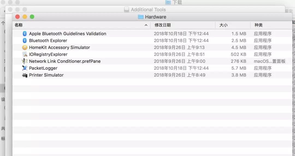Click the 1.5 MB size value

click(x=239, y=33)
